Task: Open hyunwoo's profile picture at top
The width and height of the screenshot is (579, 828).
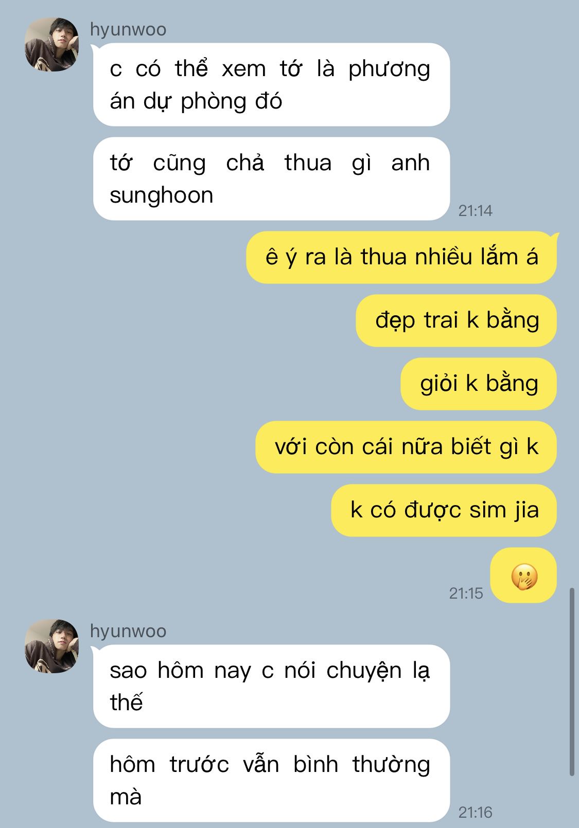Action: click(x=51, y=45)
